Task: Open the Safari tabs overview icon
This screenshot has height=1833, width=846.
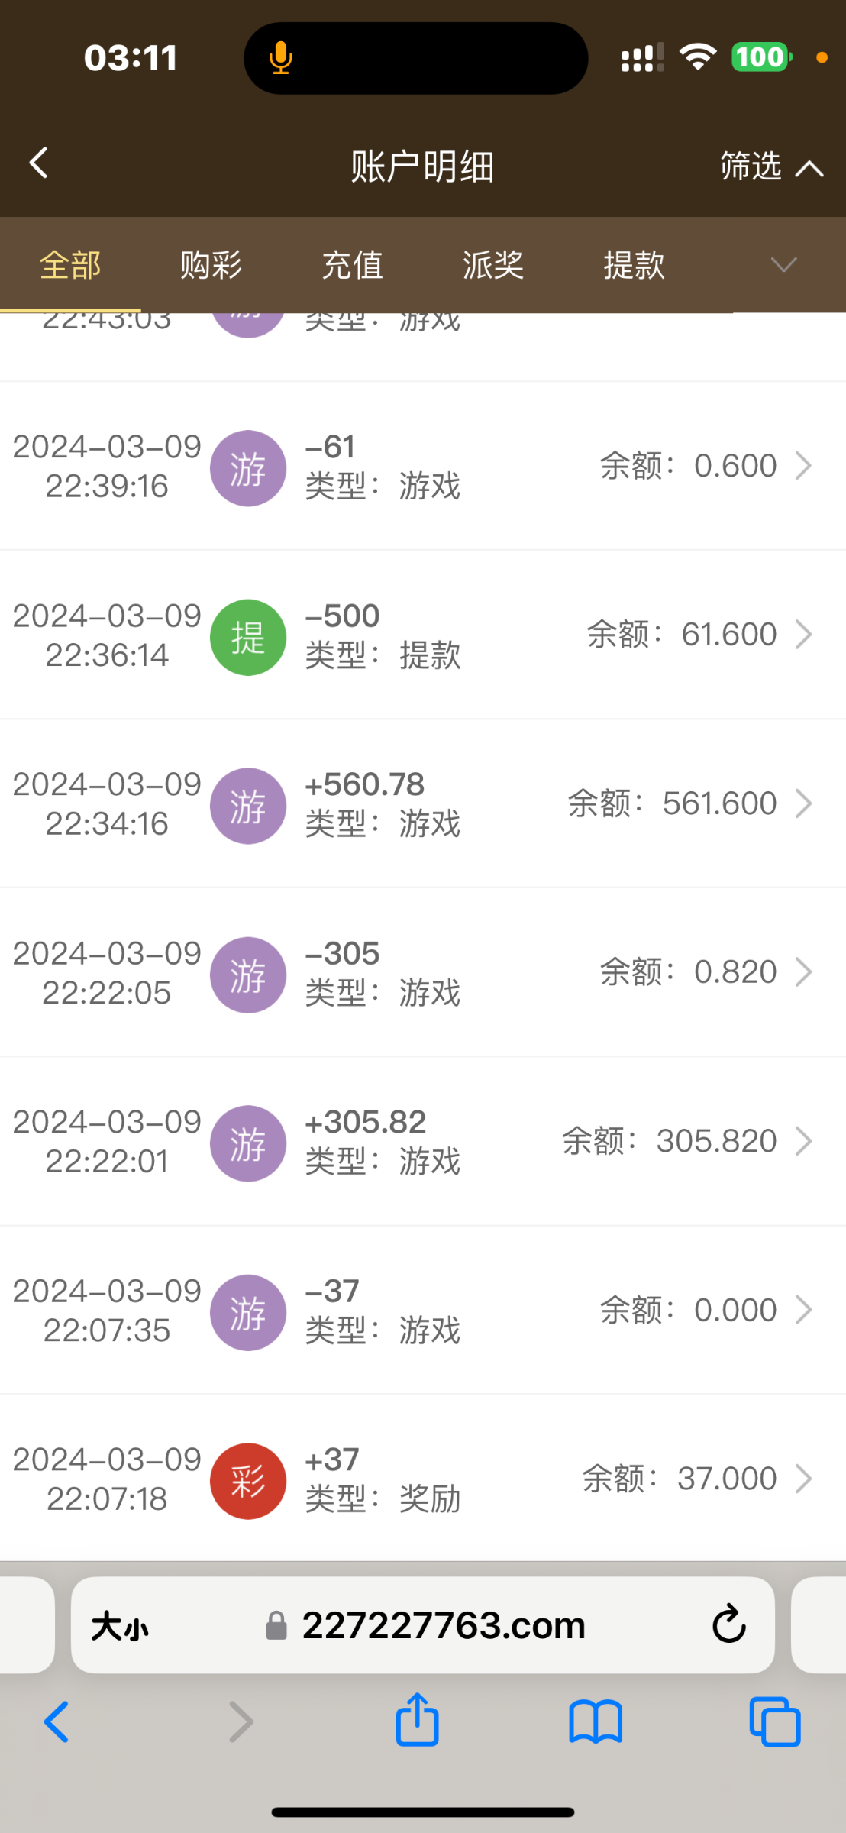Action: (x=774, y=1721)
